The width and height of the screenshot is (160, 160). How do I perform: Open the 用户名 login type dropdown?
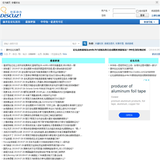click(x=106, y=11)
